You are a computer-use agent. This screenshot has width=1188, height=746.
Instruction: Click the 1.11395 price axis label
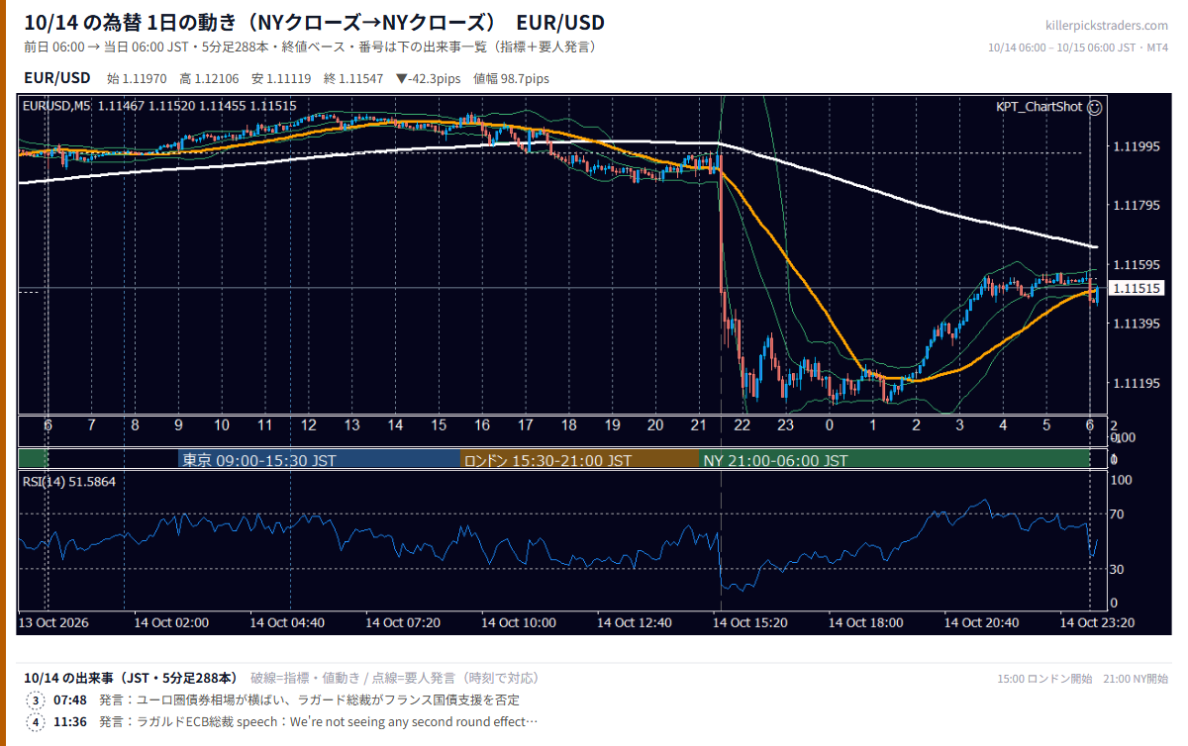tap(1137, 325)
